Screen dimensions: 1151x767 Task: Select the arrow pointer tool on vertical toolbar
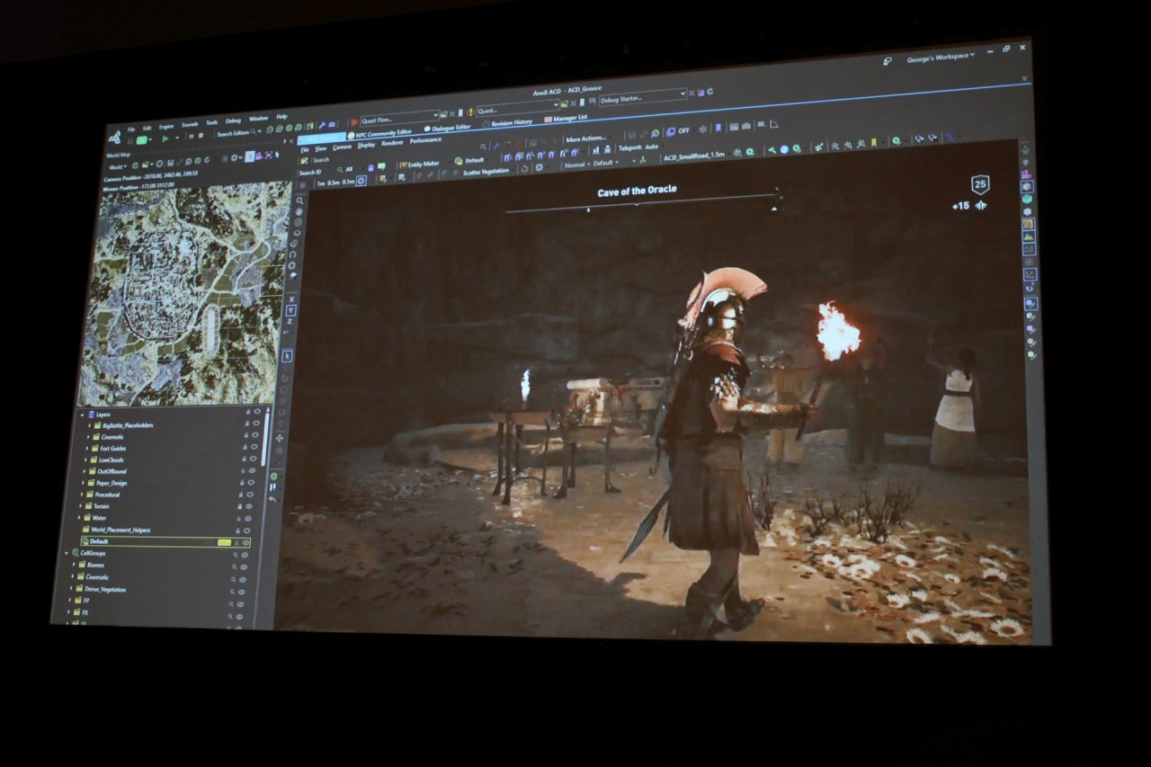pos(287,355)
